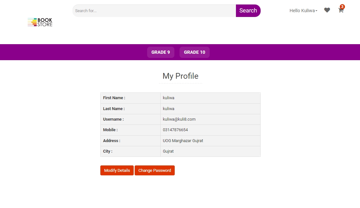
Task: Click the Modify Details button
Action: 117,170
